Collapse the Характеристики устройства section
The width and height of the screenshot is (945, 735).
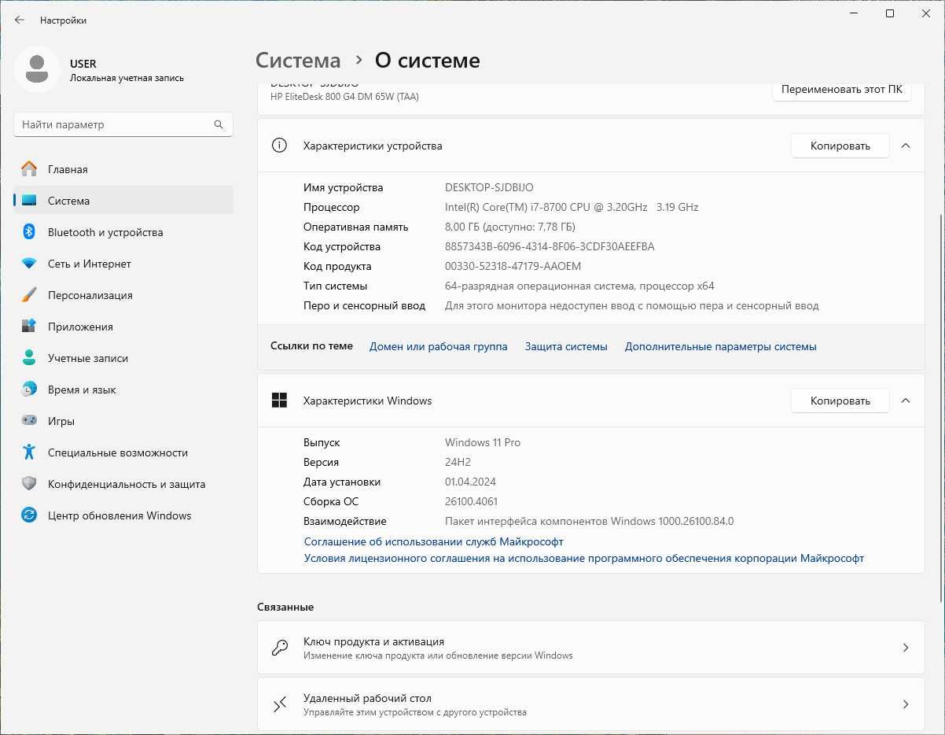(906, 146)
